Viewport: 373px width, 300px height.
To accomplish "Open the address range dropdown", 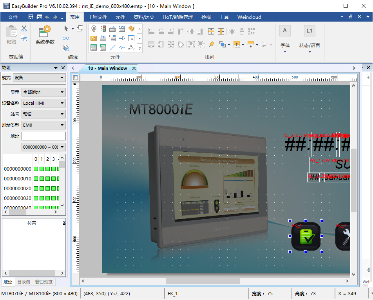I will 43,147.
